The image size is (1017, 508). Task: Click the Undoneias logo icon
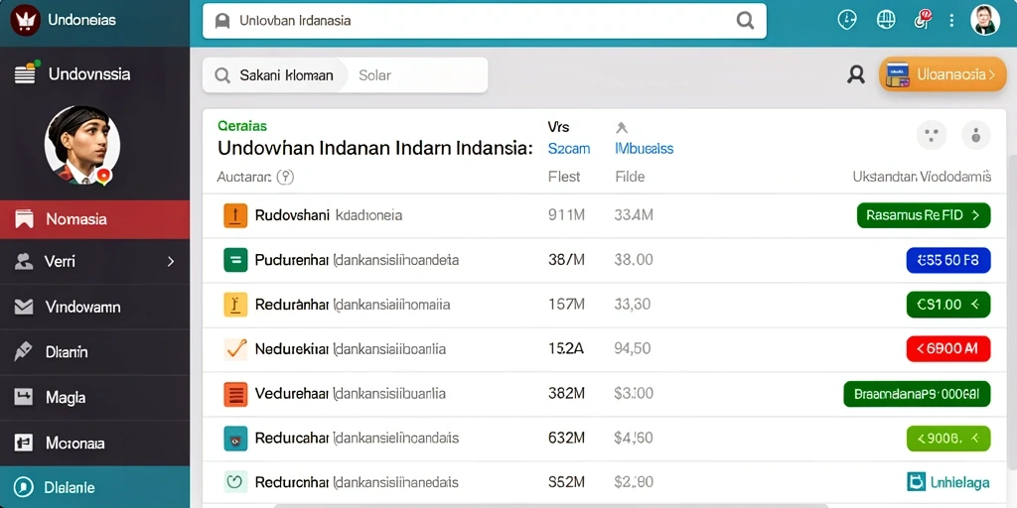25,20
